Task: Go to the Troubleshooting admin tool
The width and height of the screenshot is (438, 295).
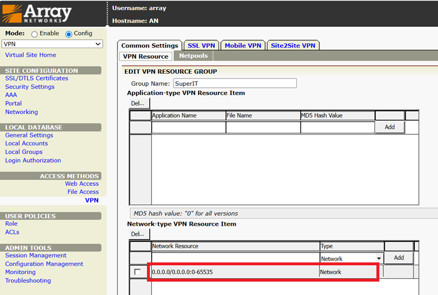Action: coord(28,280)
